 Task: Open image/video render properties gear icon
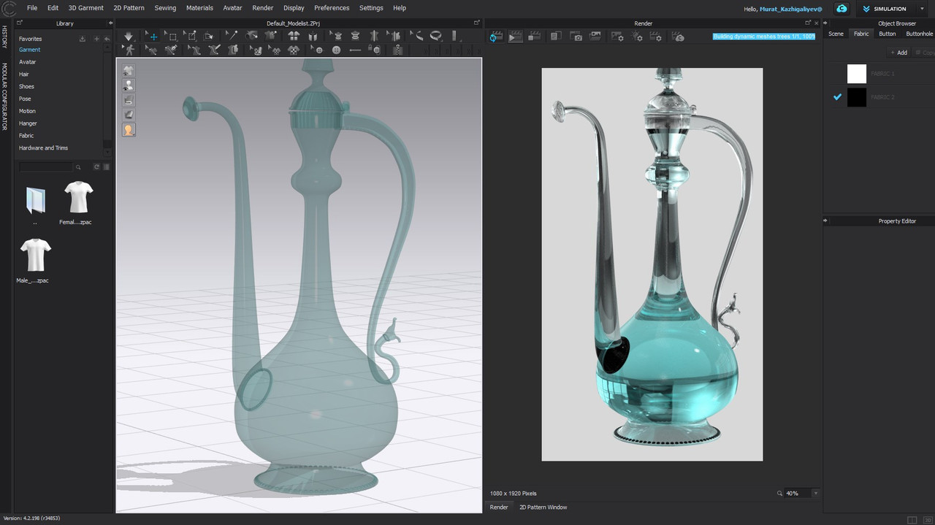(617, 37)
